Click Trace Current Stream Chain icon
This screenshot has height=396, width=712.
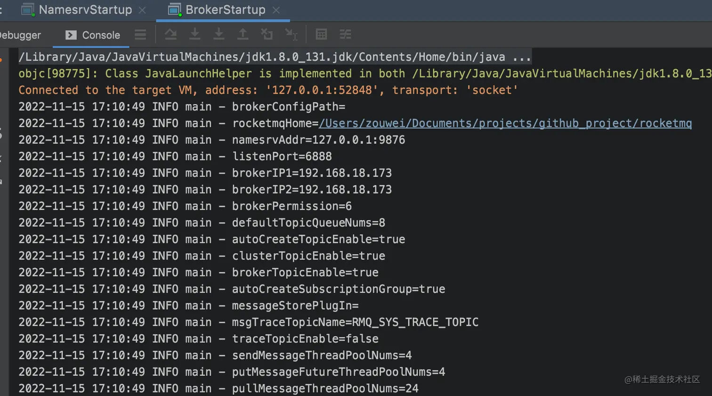[x=345, y=34]
